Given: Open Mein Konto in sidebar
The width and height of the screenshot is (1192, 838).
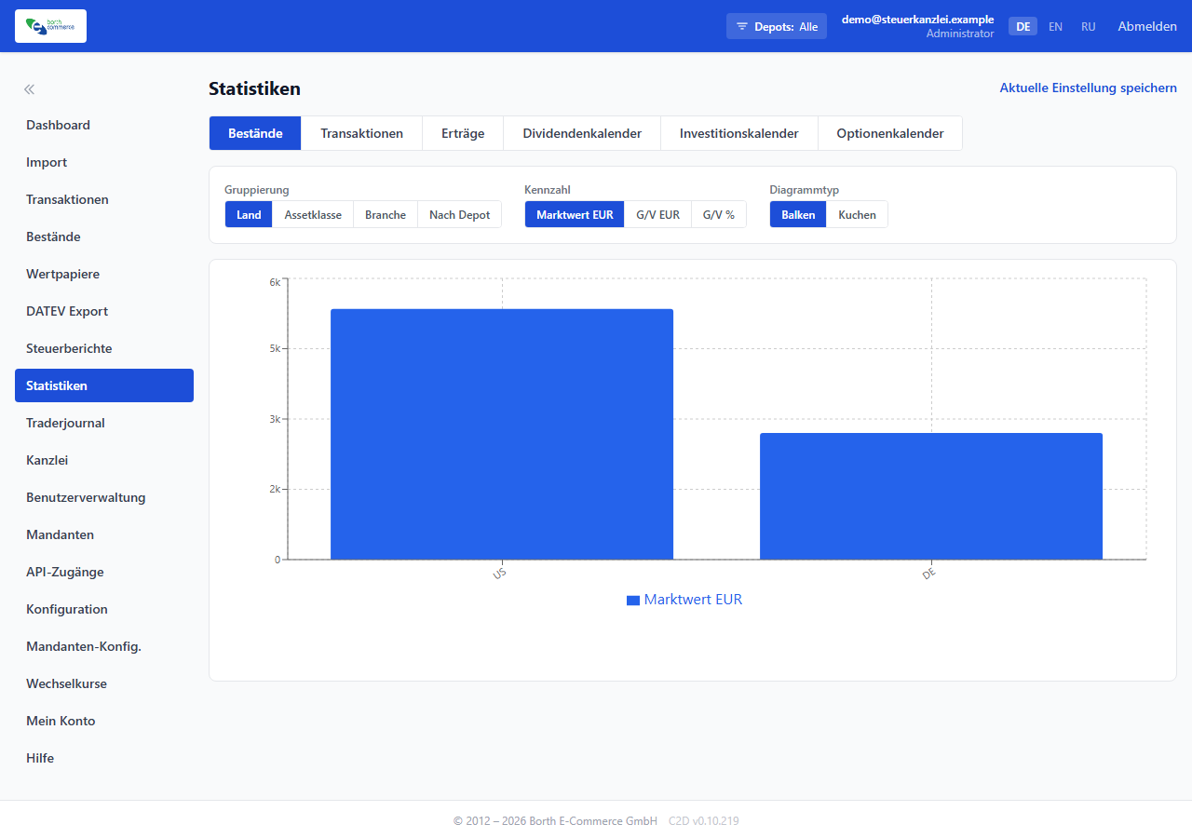Looking at the screenshot, I should [104, 721].
